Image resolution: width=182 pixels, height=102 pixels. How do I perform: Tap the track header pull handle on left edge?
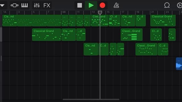pyautogui.click(x=1, y=58)
